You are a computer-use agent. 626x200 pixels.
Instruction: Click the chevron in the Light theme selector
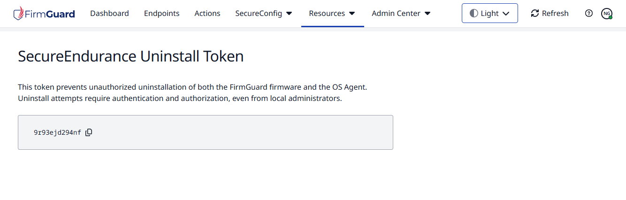click(506, 14)
